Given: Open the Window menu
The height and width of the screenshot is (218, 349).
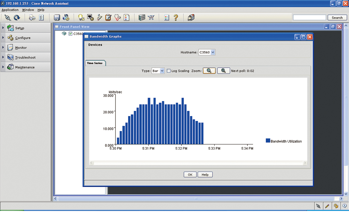Looking at the screenshot, I should 28,10.
